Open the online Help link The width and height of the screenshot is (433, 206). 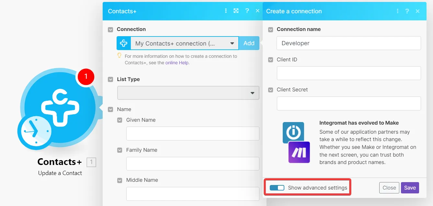pos(177,63)
